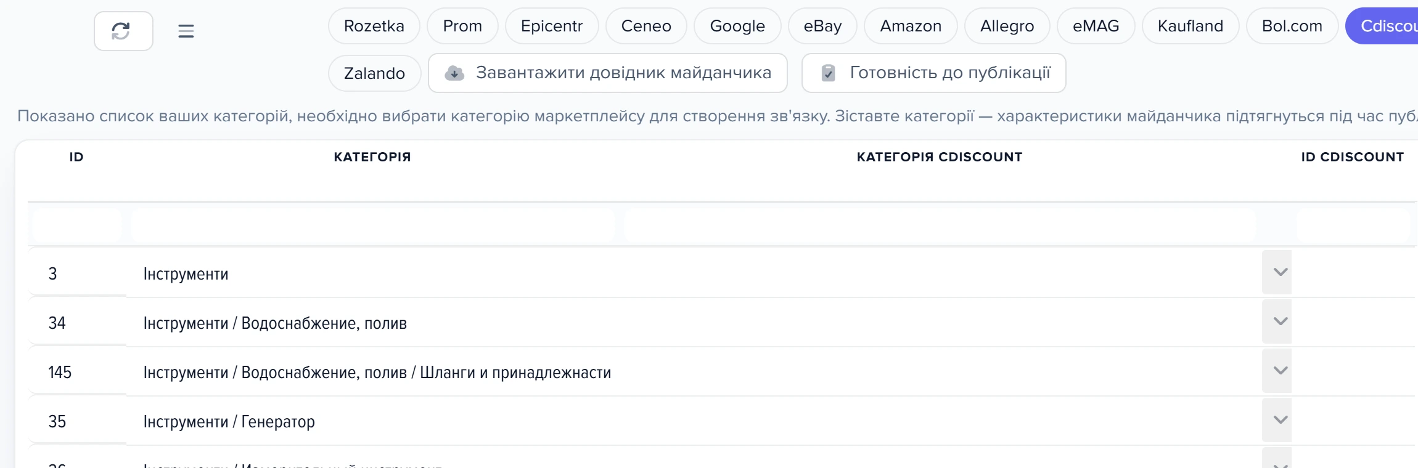Viewport: 1418px width, 468px height.
Task: Select category Інструменти / Генератор
Action: click(x=229, y=422)
